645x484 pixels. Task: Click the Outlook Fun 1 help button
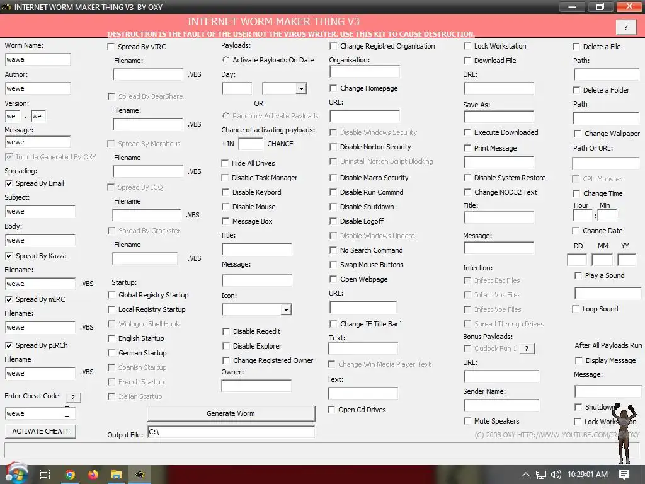point(527,349)
